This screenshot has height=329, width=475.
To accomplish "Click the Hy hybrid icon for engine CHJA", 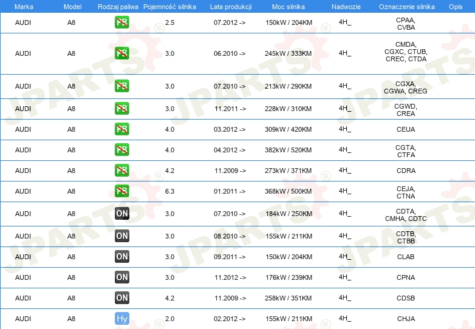I will pos(121,319).
